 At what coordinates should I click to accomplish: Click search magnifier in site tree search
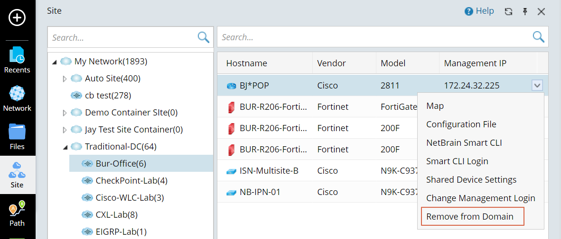(x=203, y=37)
